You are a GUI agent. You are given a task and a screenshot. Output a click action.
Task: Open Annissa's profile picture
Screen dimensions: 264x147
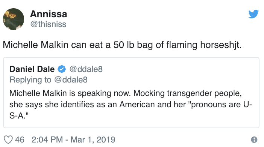pyautogui.click(x=14, y=19)
